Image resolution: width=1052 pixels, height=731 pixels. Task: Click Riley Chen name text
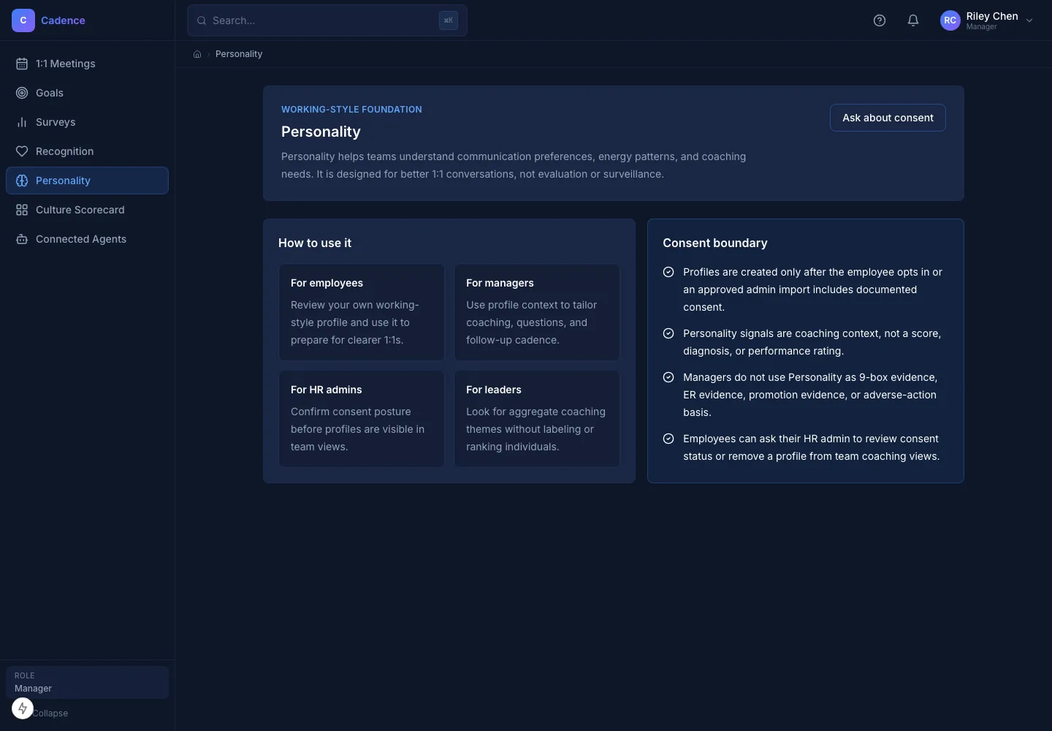click(992, 16)
